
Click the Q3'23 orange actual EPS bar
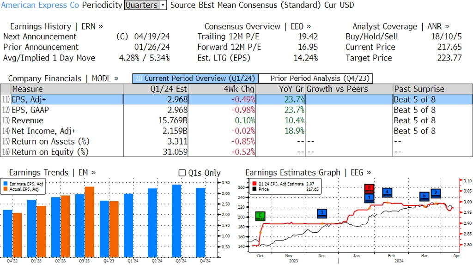click(90, 222)
